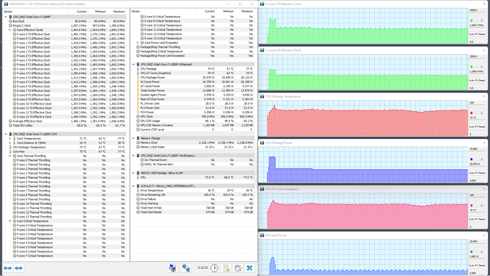Click the blue X close sensors icon
Screen dimensions: 490x276
click(250, 268)
